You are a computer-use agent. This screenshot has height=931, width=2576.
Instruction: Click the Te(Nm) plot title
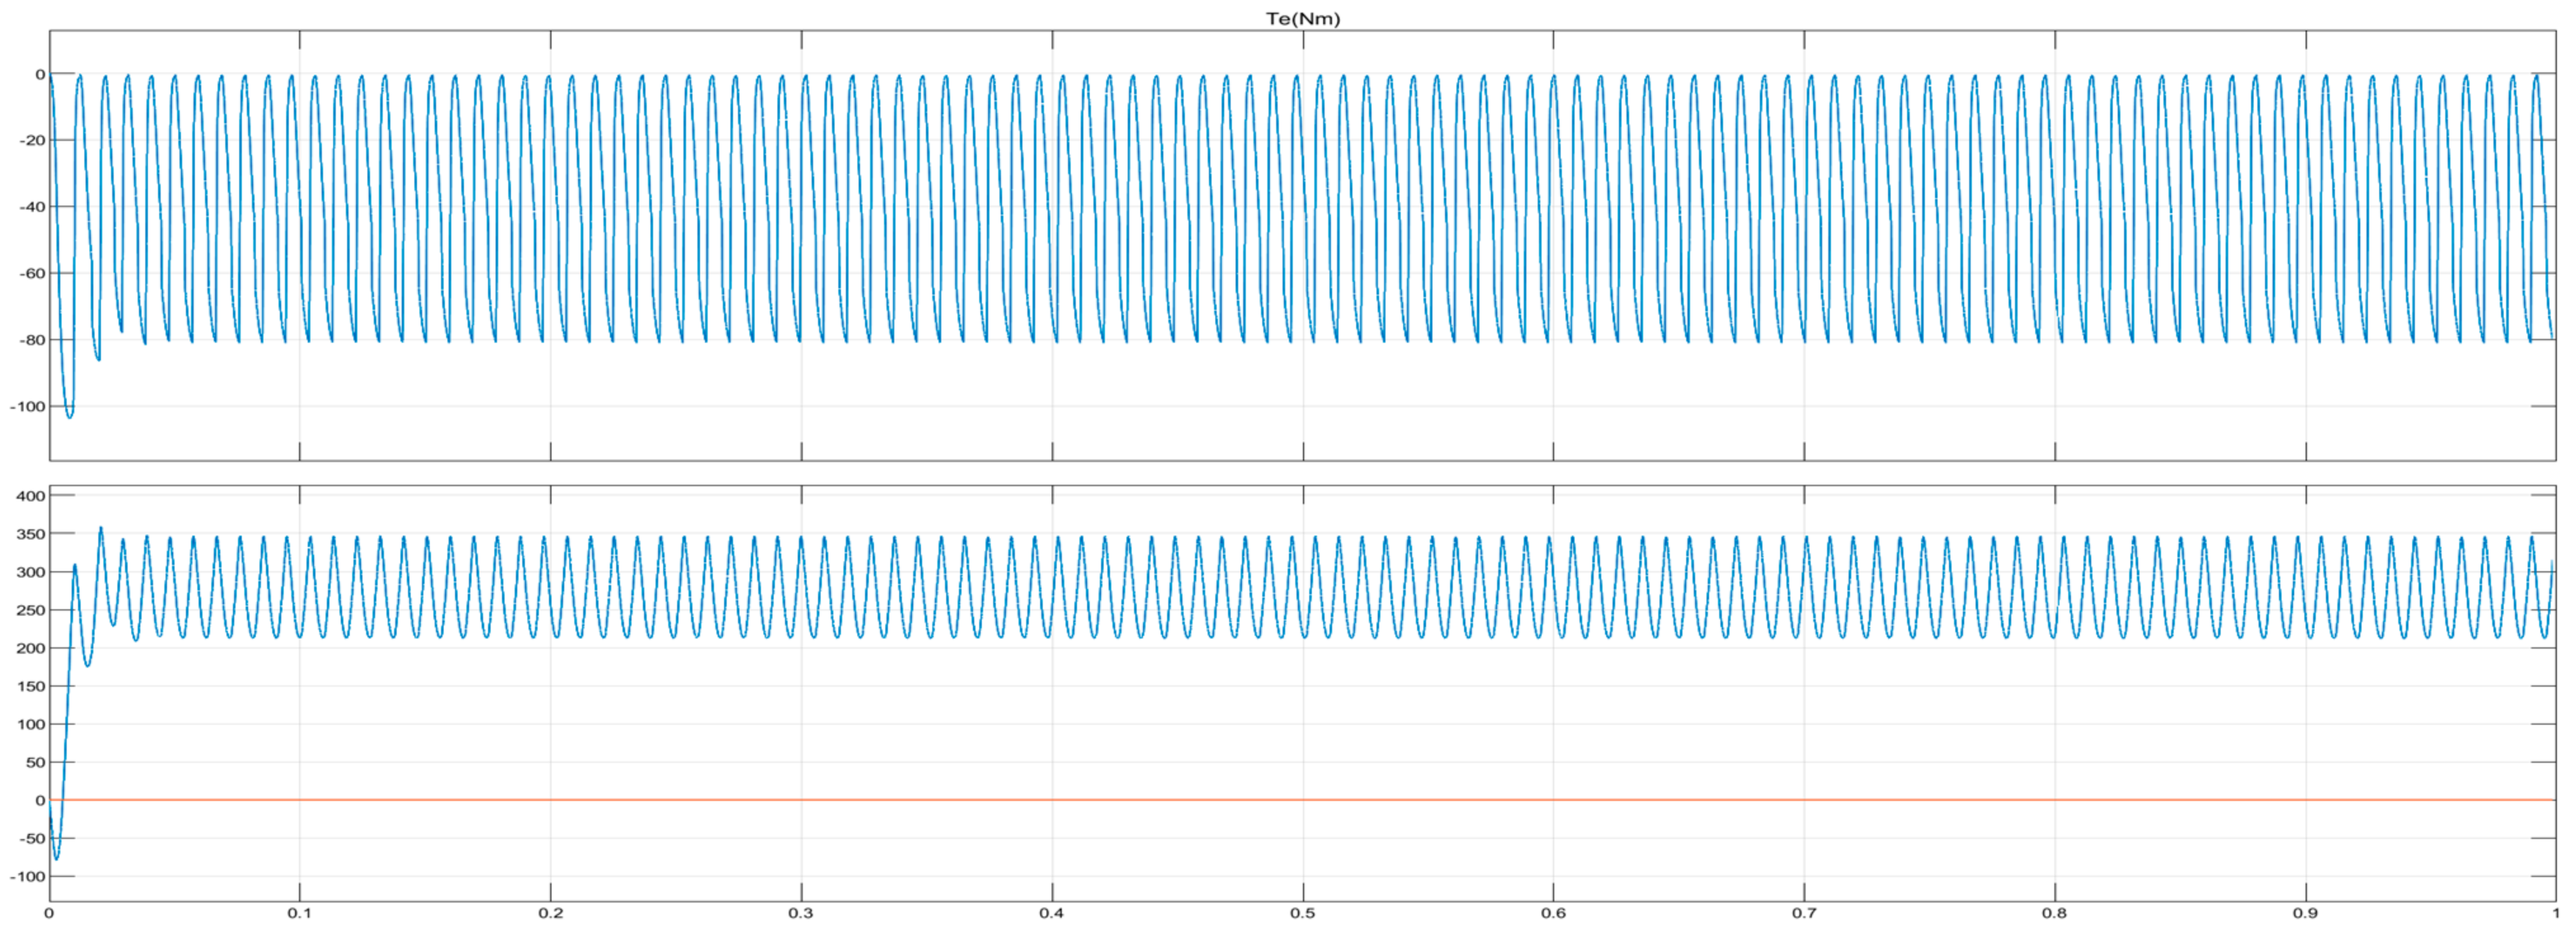1302,19
